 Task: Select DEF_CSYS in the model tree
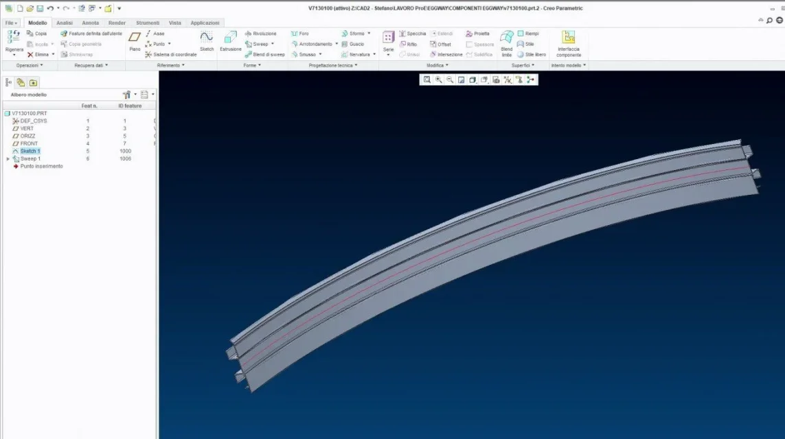(x=33, y=121)
